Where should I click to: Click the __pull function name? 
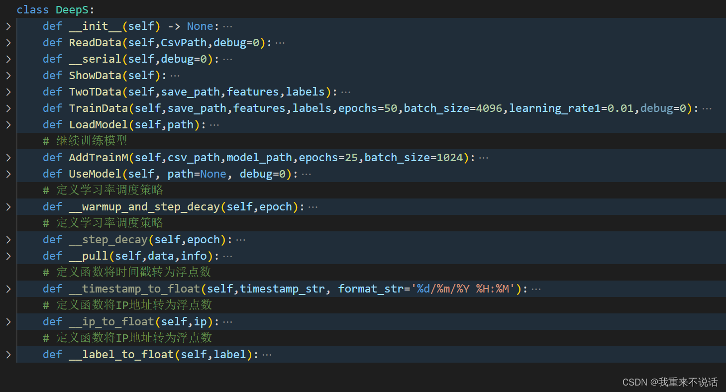89,256
